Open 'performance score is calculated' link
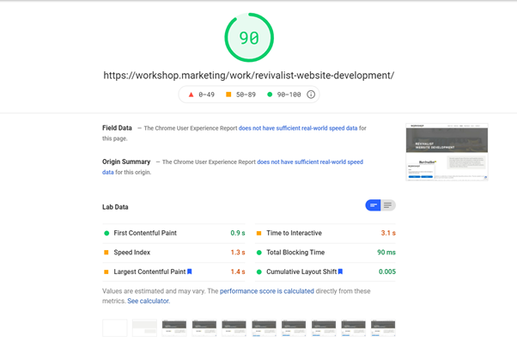The image size is (517, 342). pos(267,291)
